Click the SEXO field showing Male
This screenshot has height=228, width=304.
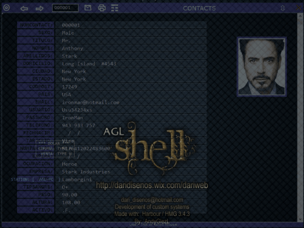(131, 33)
